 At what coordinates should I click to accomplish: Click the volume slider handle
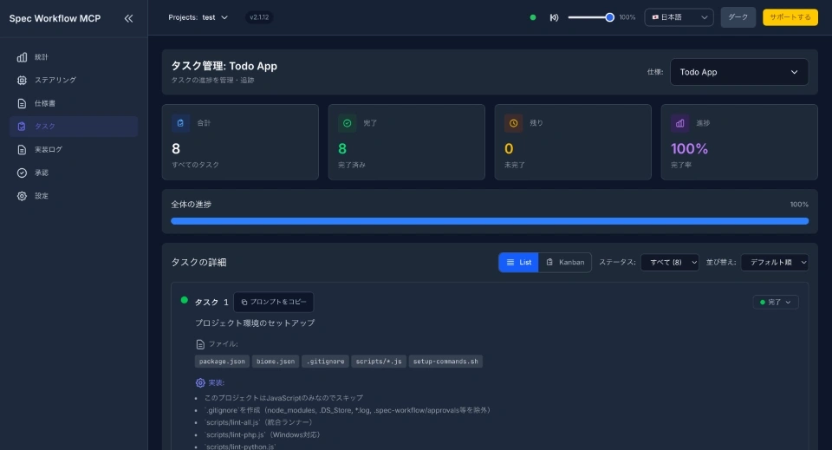tap(610, 17)
